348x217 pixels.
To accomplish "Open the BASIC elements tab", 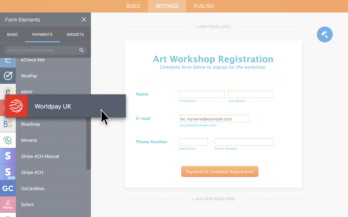I will tap(13, 34).
